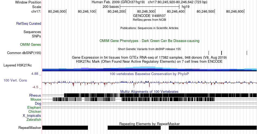Click the 80,246,500 ruler position
This screenshot has height=134, width=257.
tap(206, 11)
